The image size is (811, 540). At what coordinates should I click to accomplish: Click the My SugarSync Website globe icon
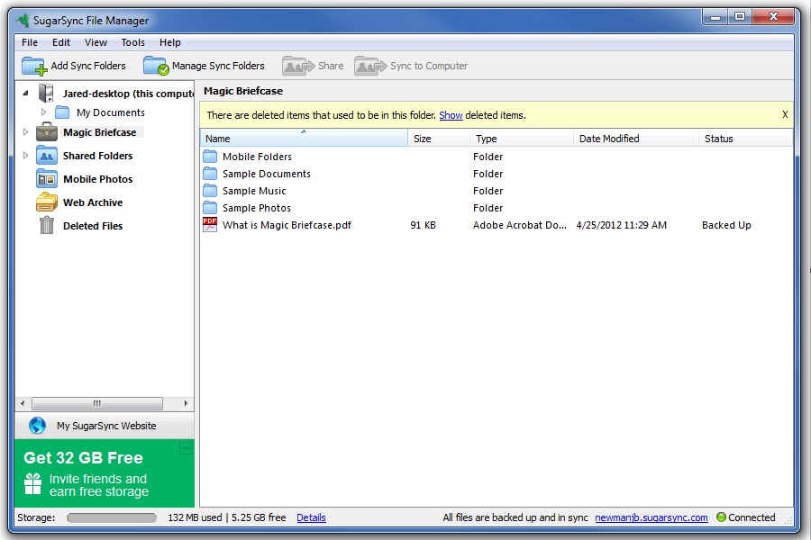(37, 426)
